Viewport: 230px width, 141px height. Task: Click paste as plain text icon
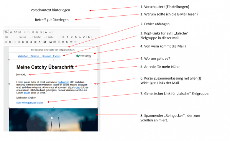37,32
